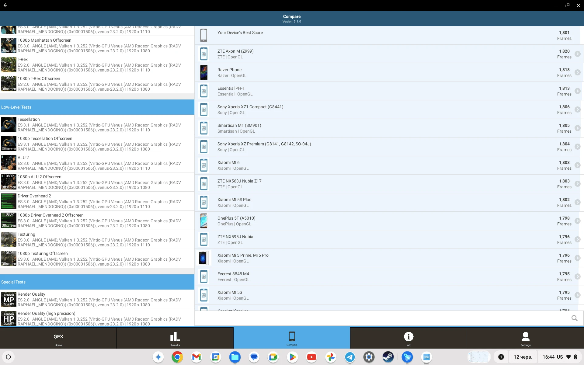This screenshot has height=365, width=584.
Task: Open Telegram from the shelf
Action: click(x=350, y=357)
